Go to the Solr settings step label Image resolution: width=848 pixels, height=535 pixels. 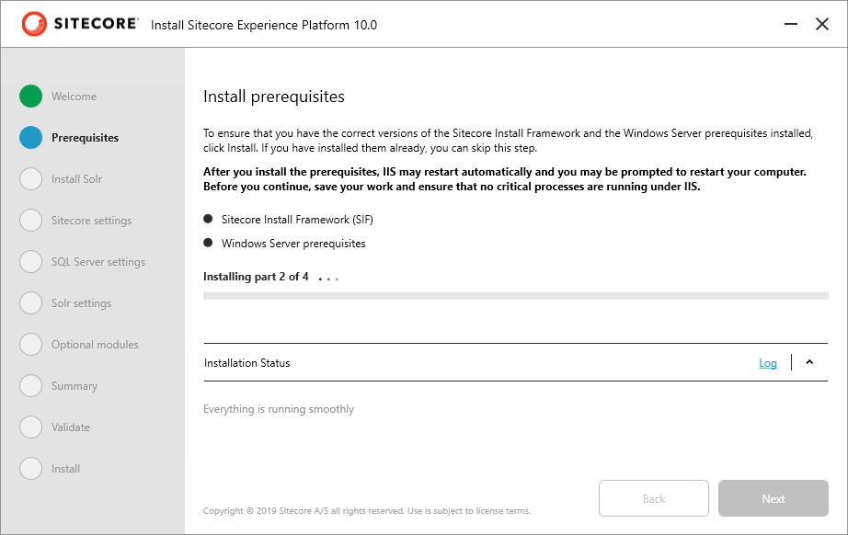pyautogui.click(x=81, y=303)
